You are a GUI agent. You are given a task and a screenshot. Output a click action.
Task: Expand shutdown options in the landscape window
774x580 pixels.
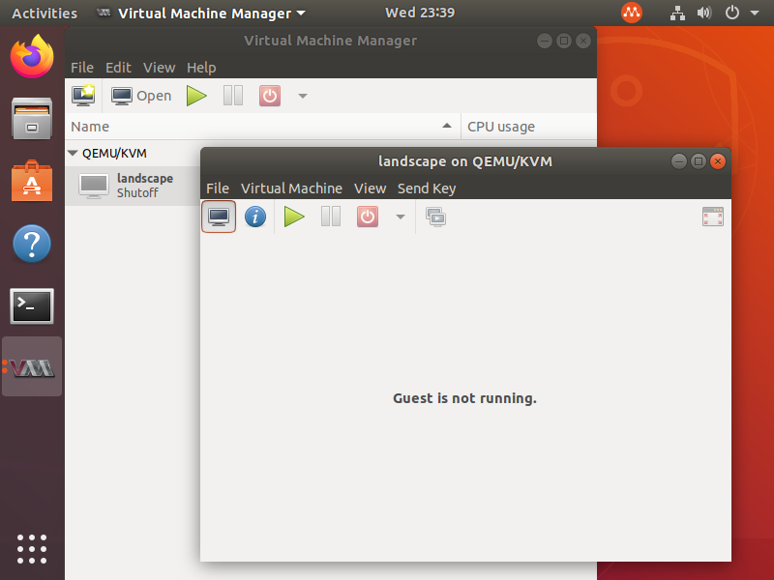[x=401, y=217]
